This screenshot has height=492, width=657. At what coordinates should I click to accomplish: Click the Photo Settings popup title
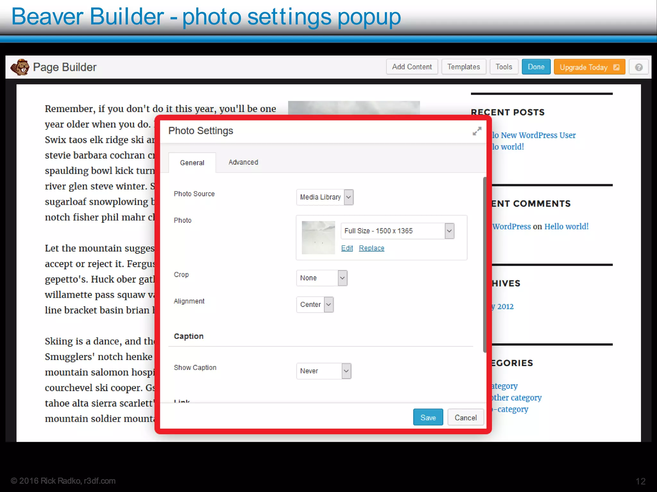tap(201, 131)
